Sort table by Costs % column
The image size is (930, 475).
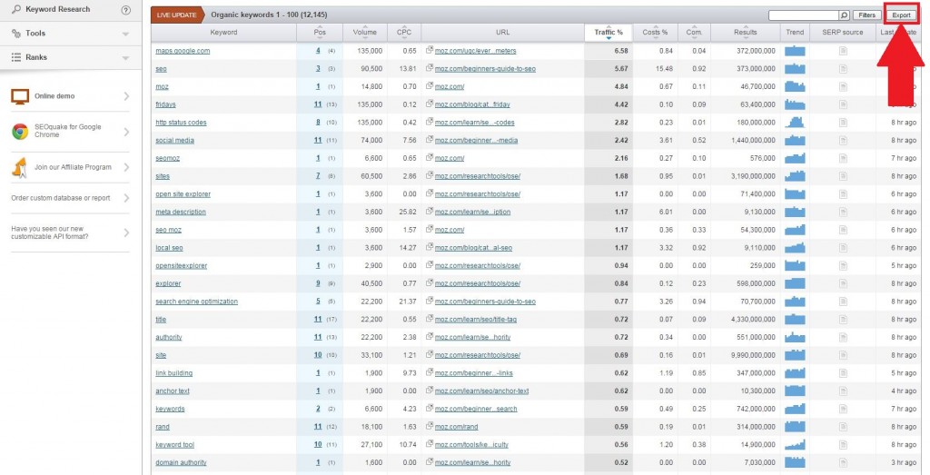655,32
